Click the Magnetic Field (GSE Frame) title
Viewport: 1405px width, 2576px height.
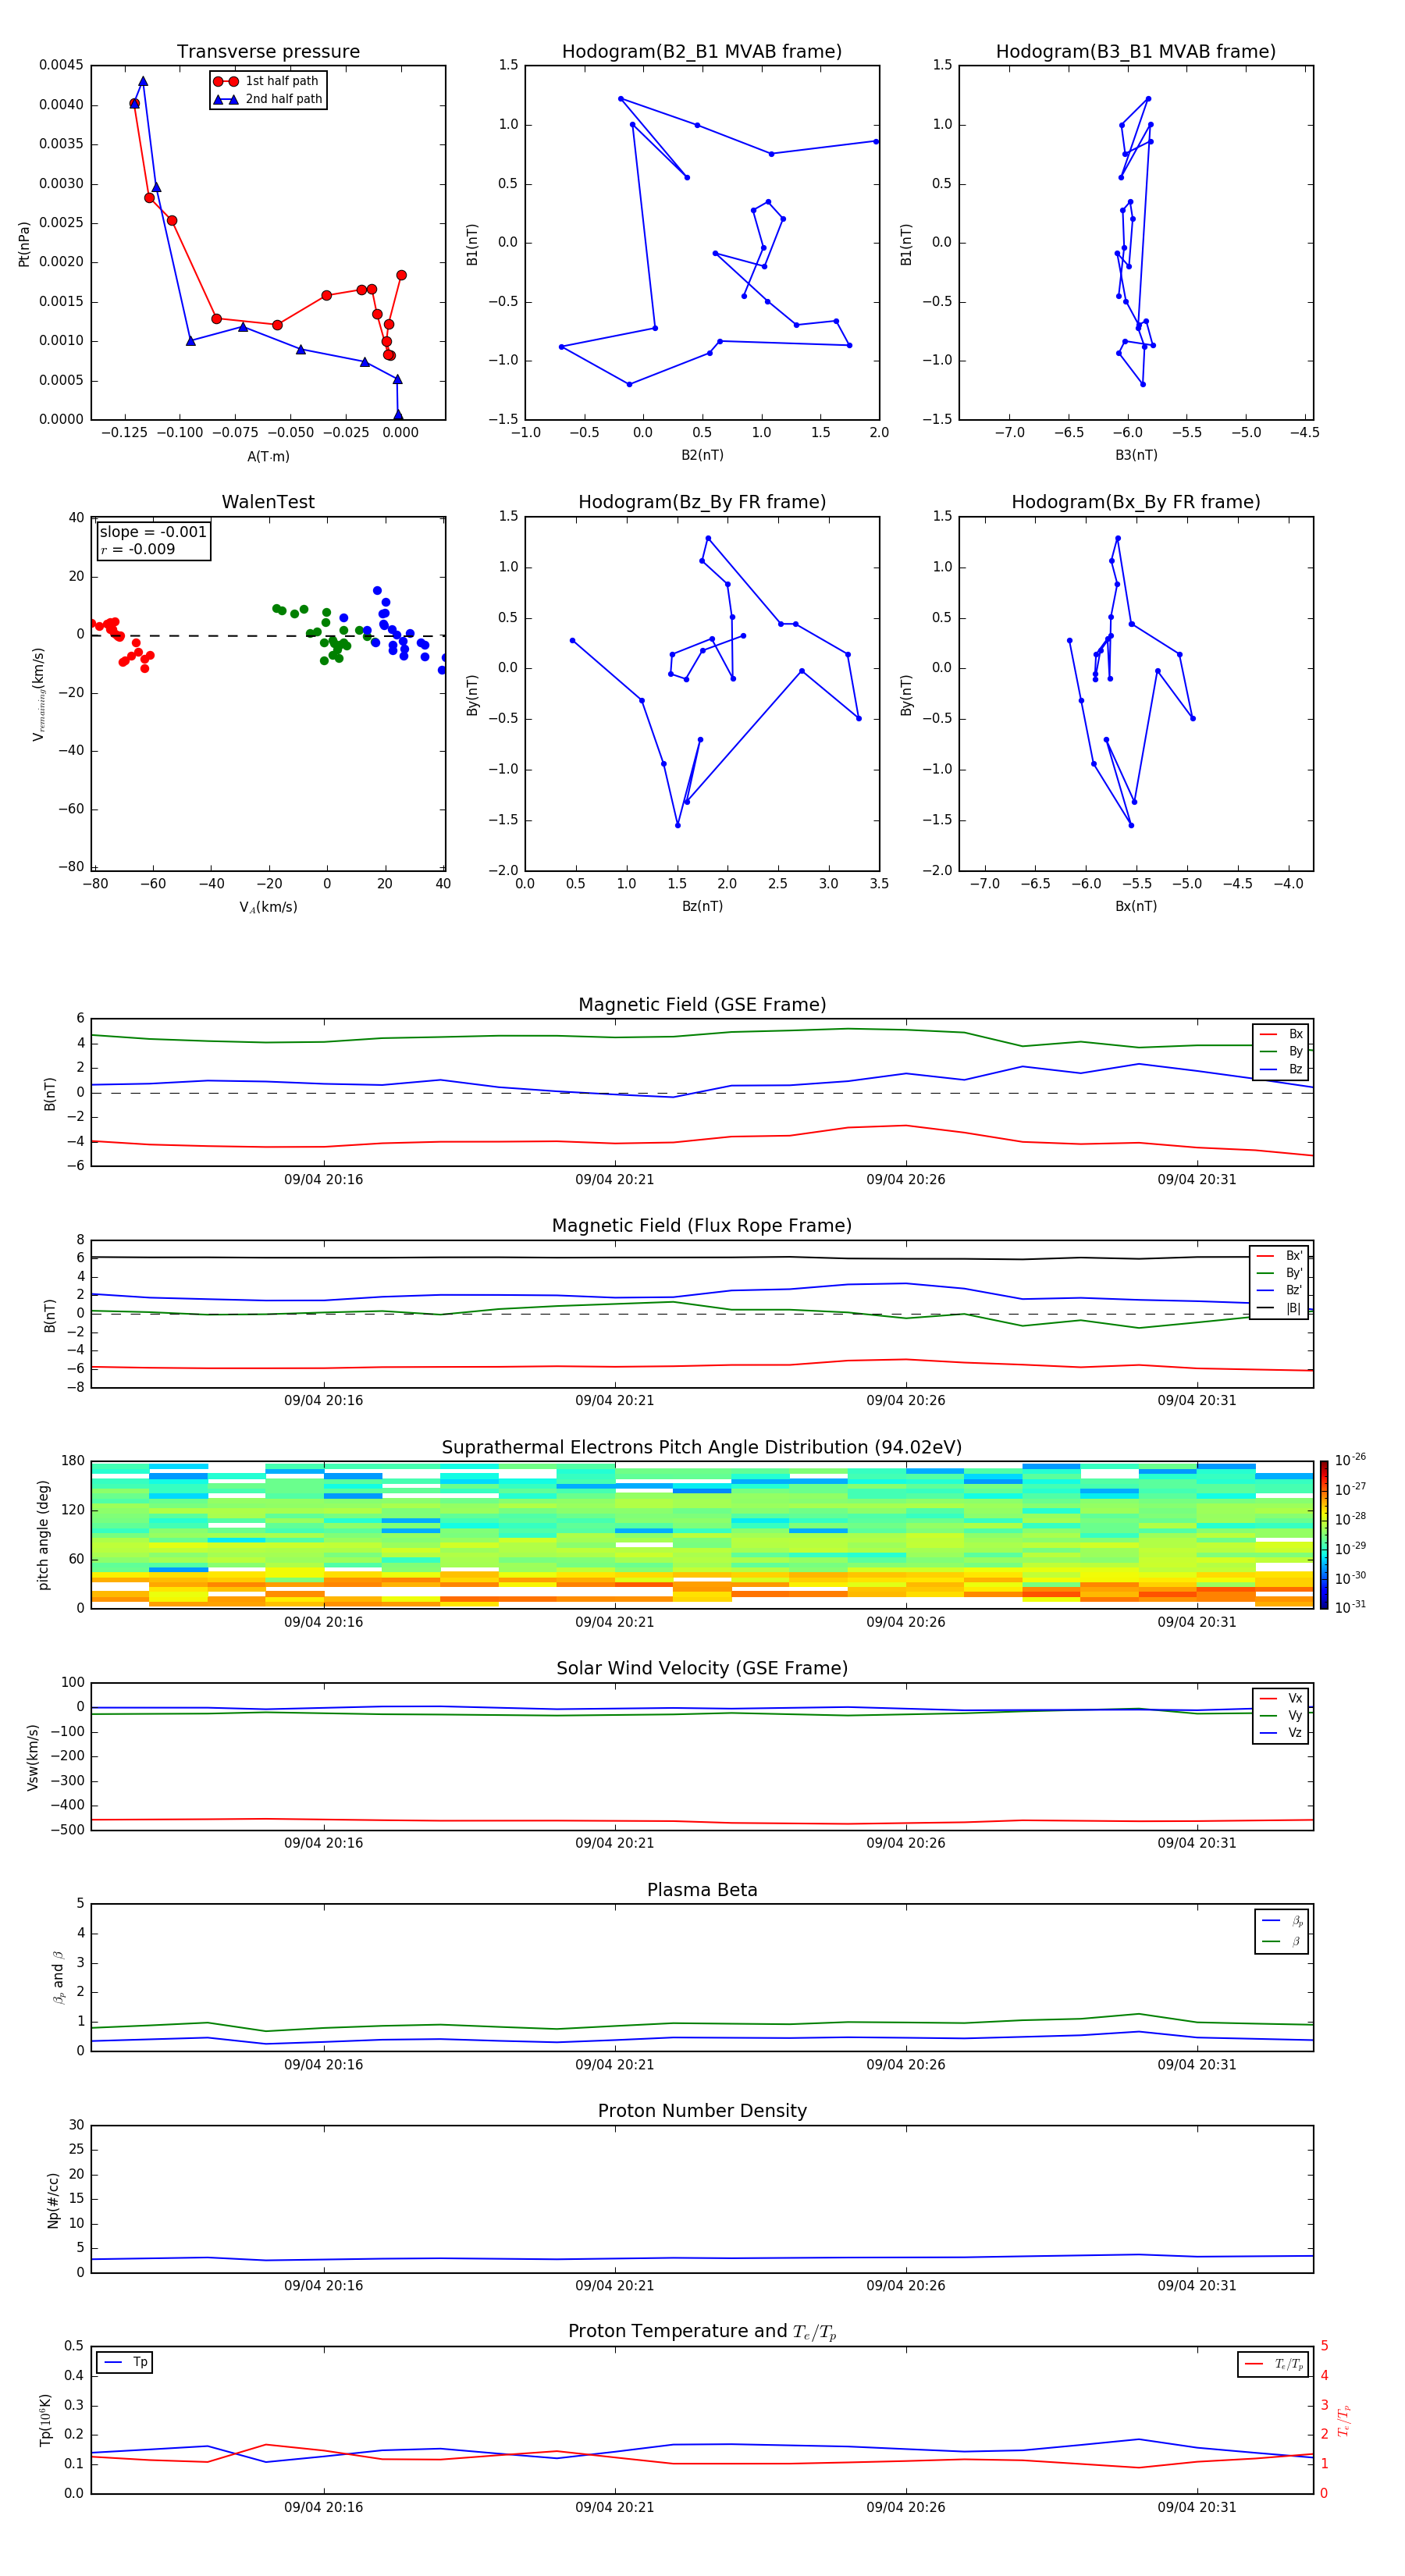click(702, 1005)
